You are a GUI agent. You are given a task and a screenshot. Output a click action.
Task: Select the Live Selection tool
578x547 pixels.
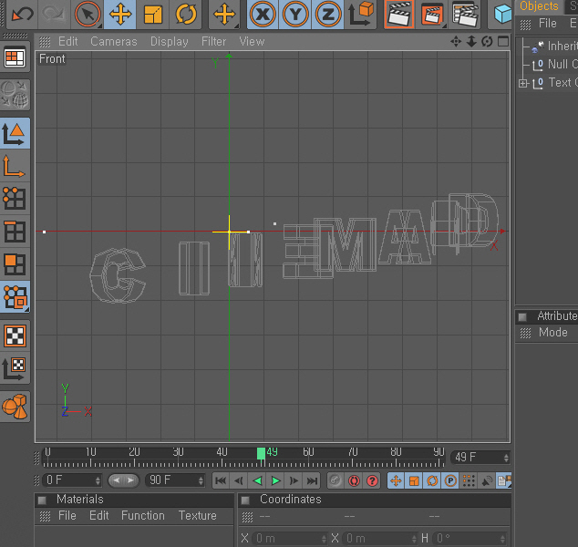[x=88, y=14]
